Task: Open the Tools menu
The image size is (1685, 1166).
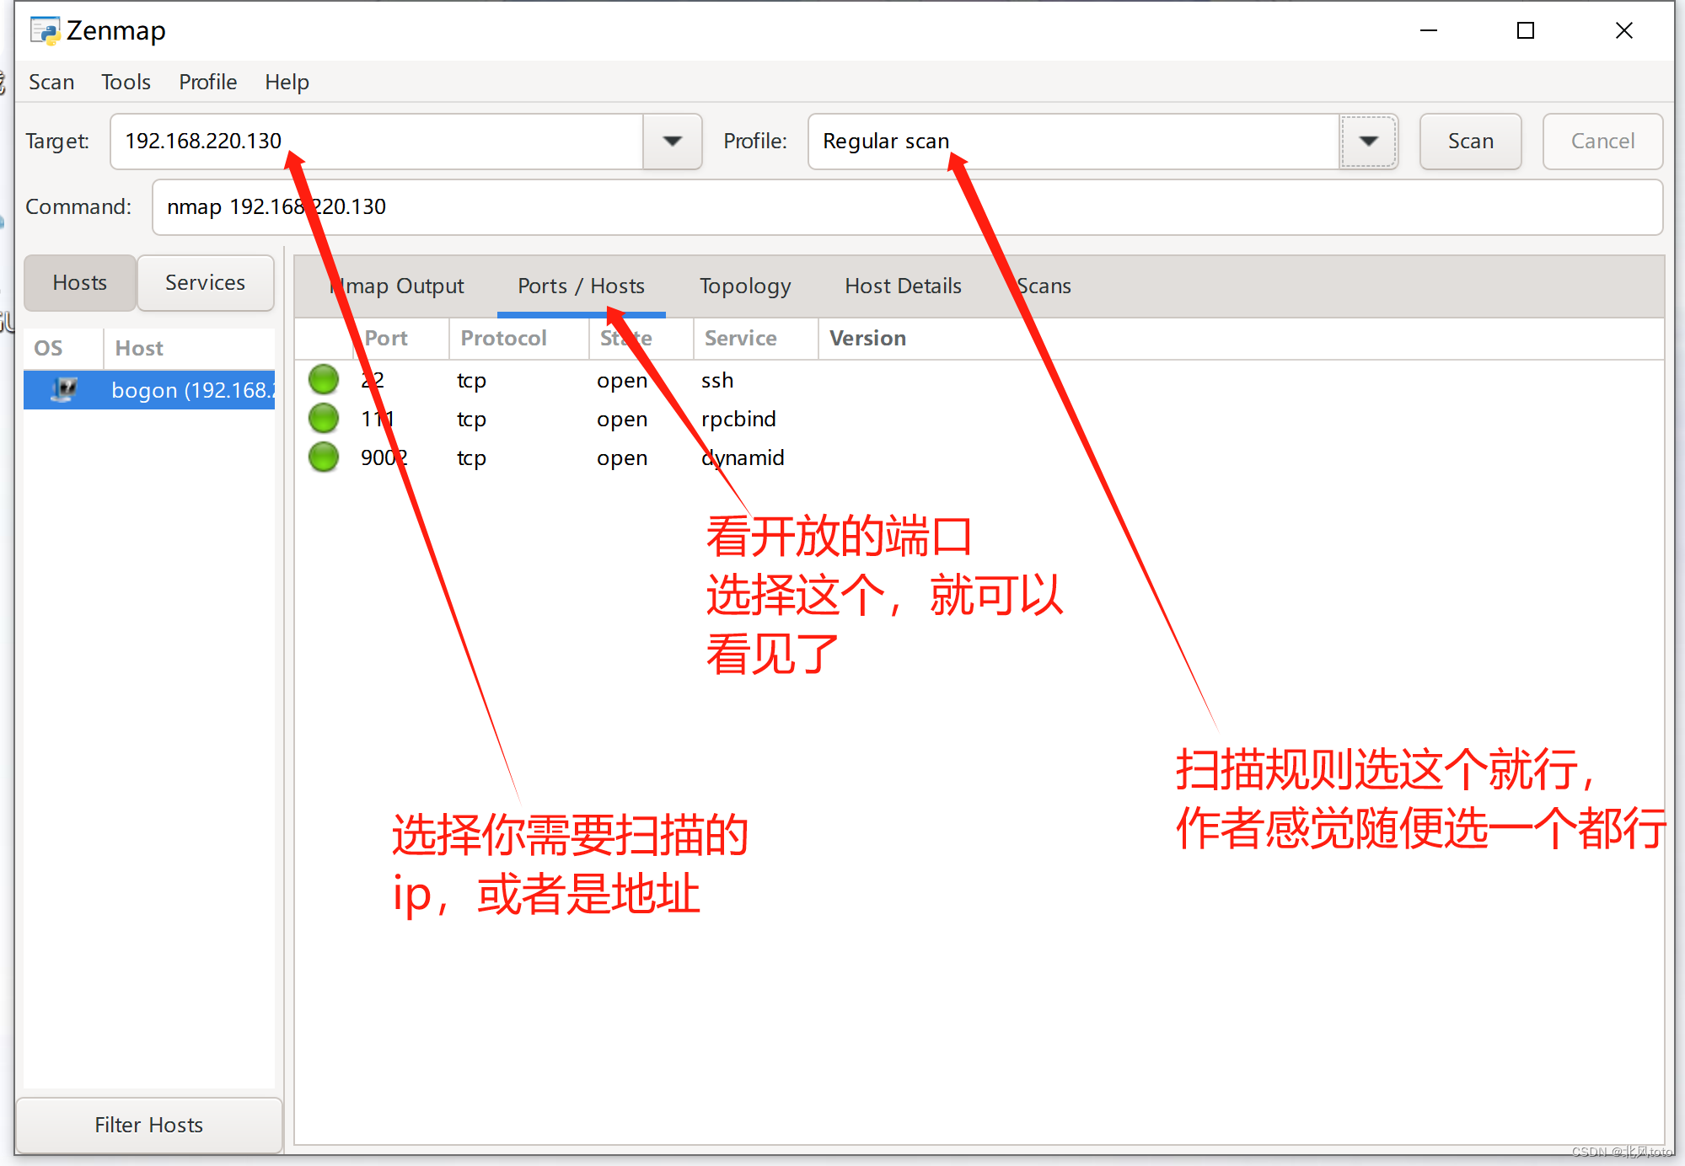Action: click(126, 82)
